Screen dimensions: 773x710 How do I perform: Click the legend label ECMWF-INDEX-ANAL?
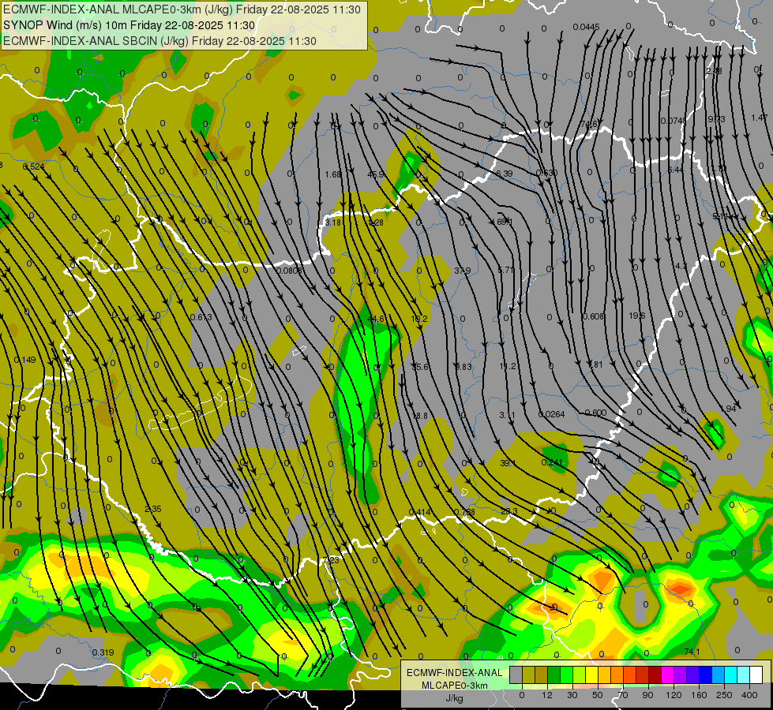click(x=454, y=673)
